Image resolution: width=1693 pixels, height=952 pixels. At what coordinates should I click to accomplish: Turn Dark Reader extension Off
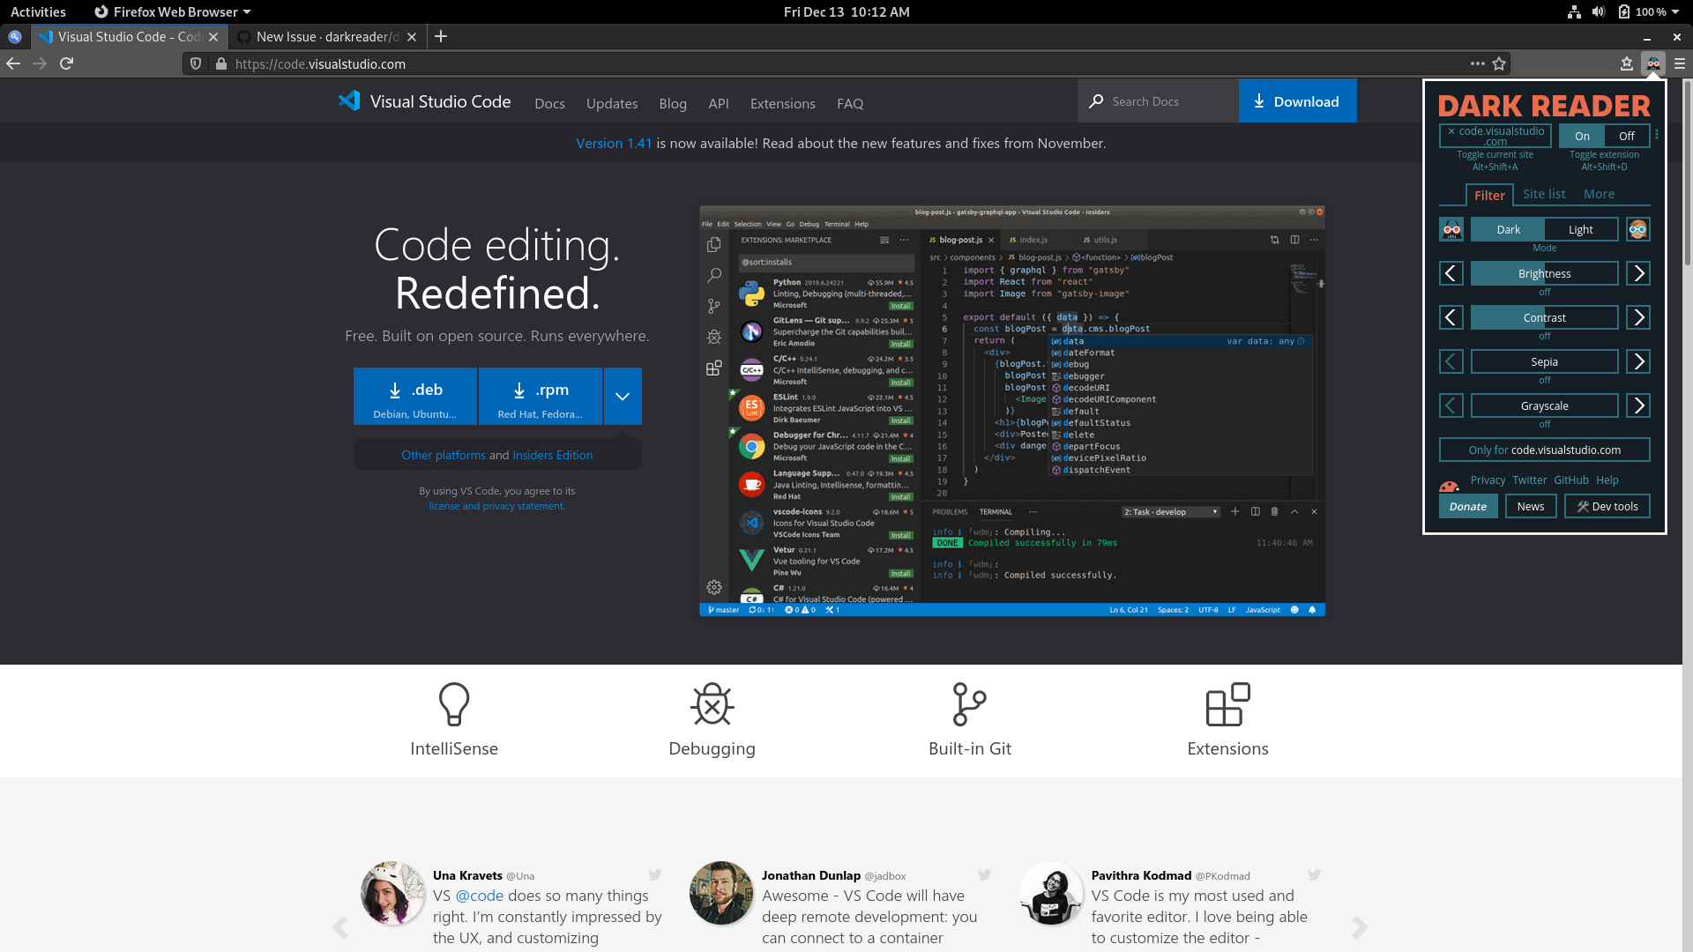[1626, 136]
